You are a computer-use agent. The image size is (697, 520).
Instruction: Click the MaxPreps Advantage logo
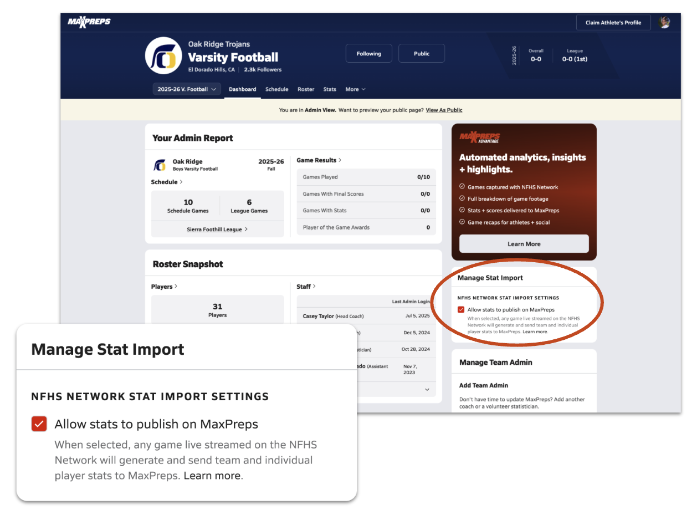pyautogui.click(x=479, y=137)
